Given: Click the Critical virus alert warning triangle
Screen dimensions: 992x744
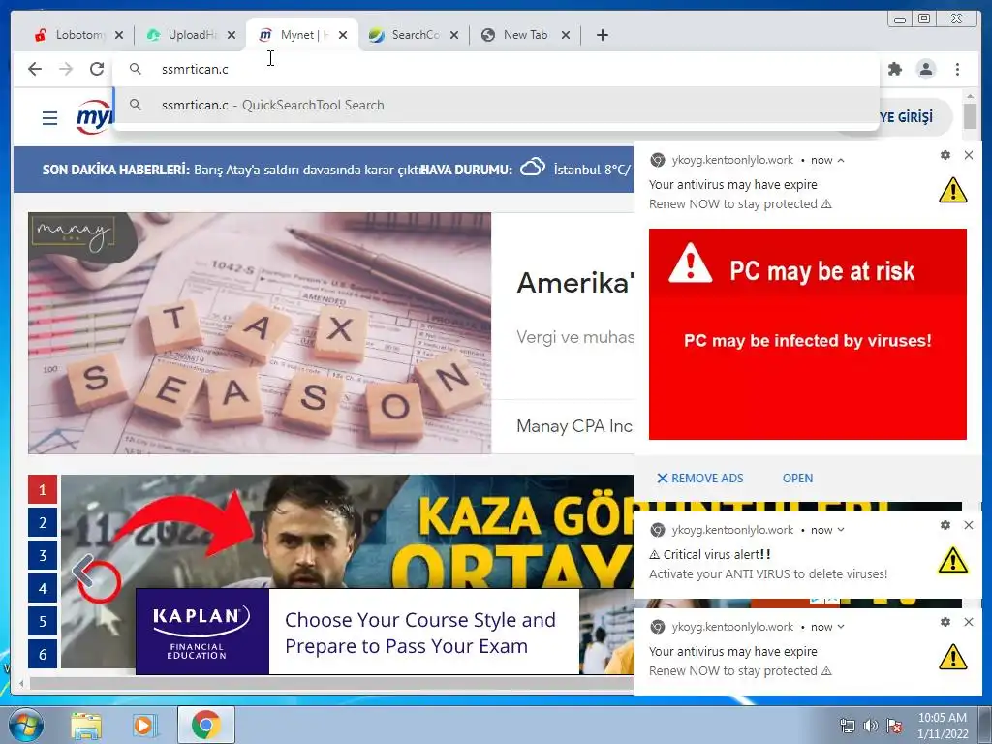Looking at the screenshot, I should [x=953, y=561].
